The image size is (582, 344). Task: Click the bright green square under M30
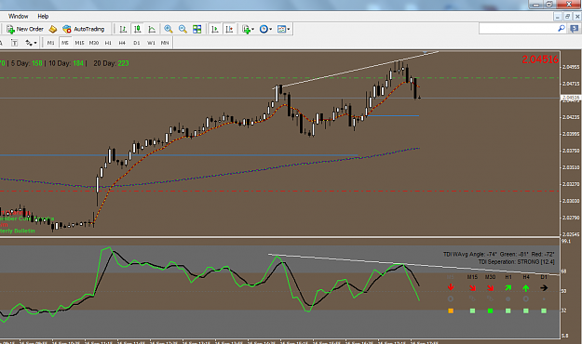point(491,311)
